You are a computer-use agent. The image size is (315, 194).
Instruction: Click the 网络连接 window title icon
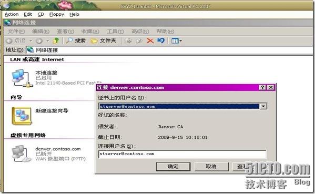point(8,23)
